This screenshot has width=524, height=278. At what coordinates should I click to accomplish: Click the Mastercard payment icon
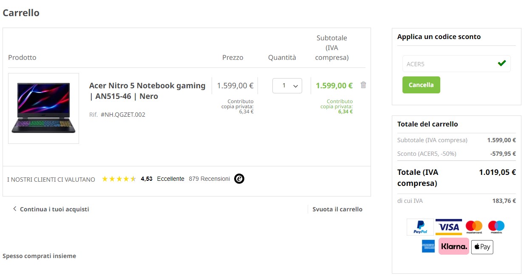click(473, 227)
